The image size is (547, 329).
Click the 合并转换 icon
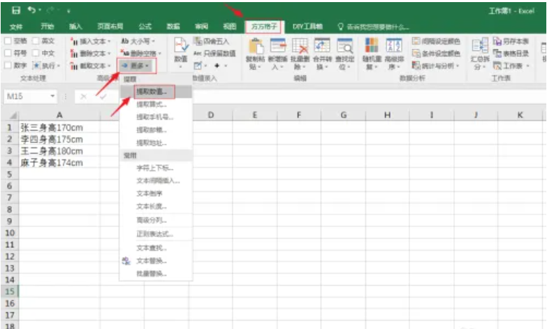tap(322, 47)
